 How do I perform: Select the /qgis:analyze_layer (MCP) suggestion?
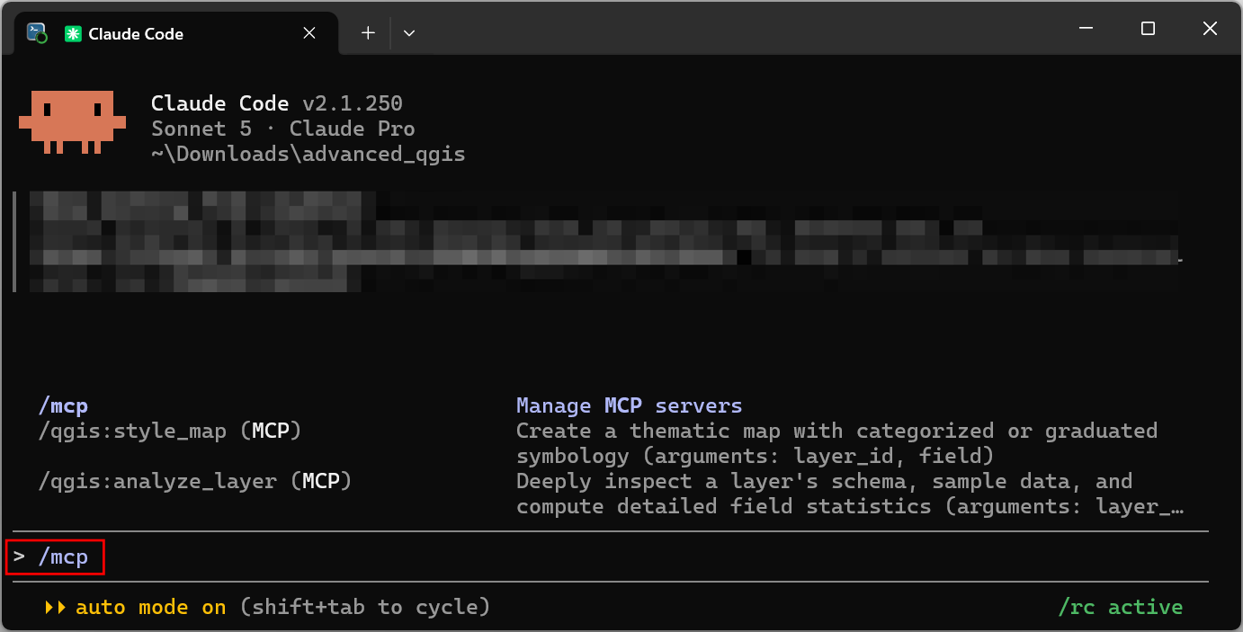pos(194,482)
